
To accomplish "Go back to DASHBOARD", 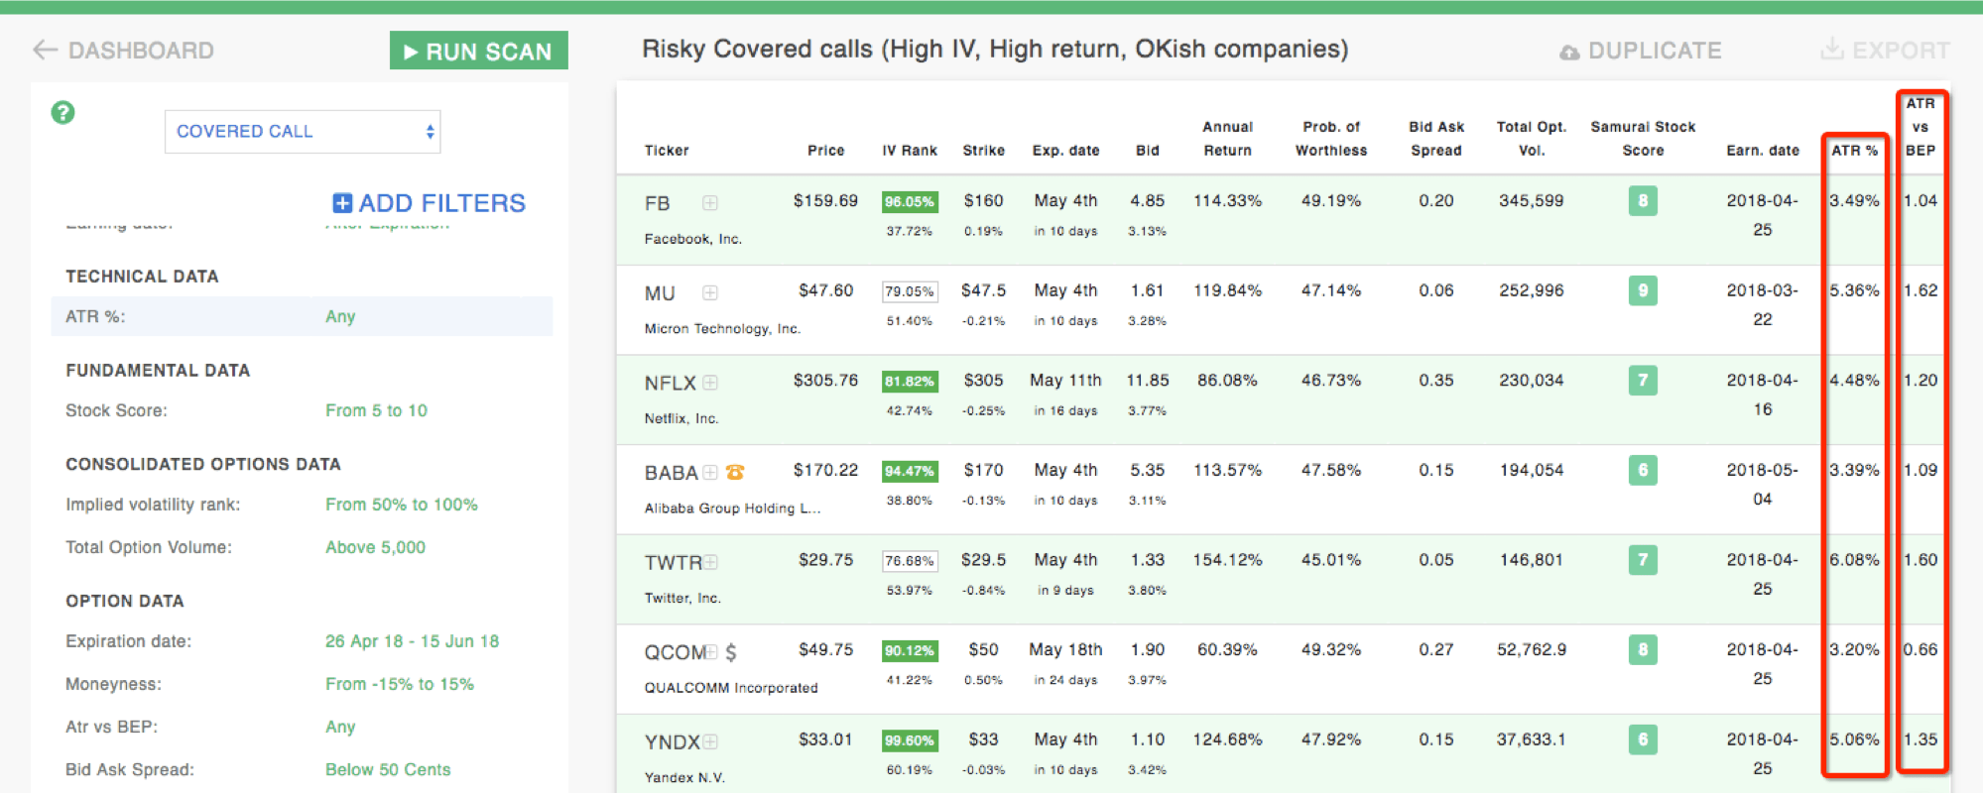I will click(x=124, y=51).
